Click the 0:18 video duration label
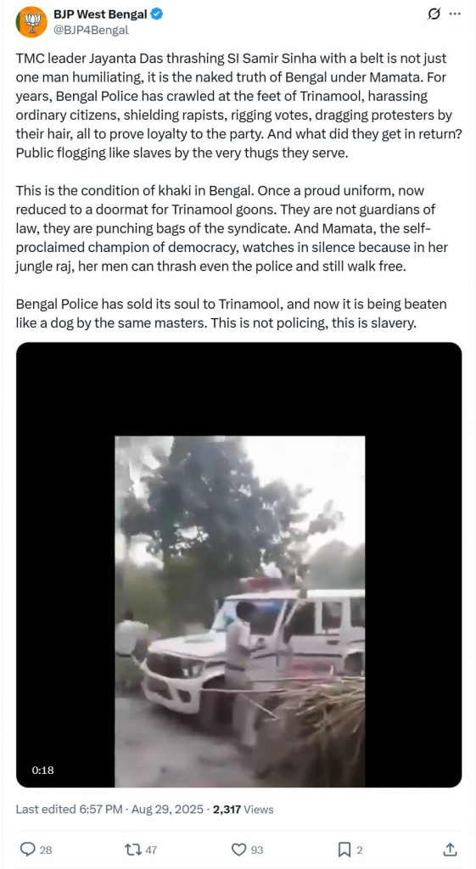The height and width of the screenshot is (869, 476). pyautogui.click(x=42, y=770)
